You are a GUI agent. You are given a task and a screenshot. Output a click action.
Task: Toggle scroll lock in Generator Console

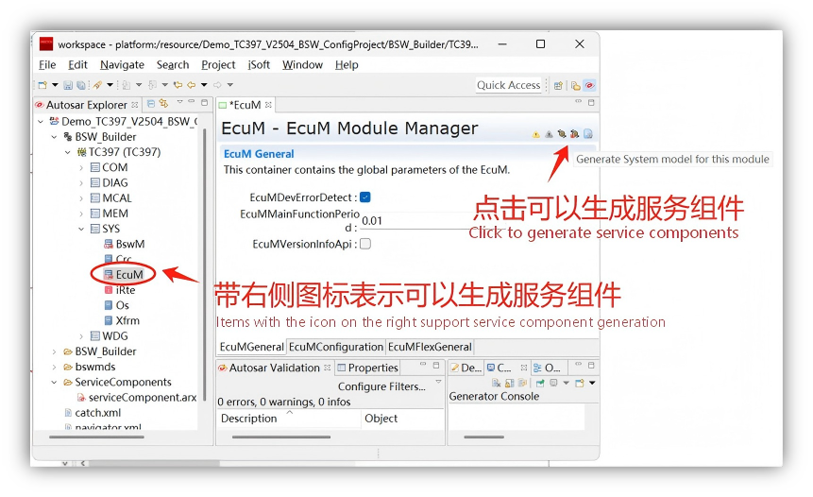coord(509,383)
